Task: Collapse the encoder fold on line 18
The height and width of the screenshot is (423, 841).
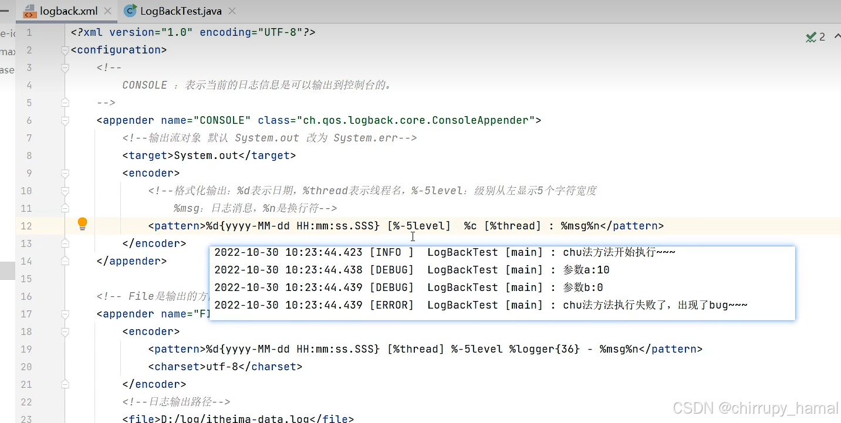Action: [x=65, y=331]
